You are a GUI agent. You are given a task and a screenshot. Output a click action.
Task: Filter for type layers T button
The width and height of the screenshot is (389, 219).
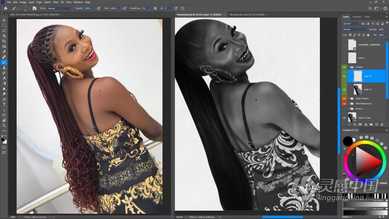(373, 23)
